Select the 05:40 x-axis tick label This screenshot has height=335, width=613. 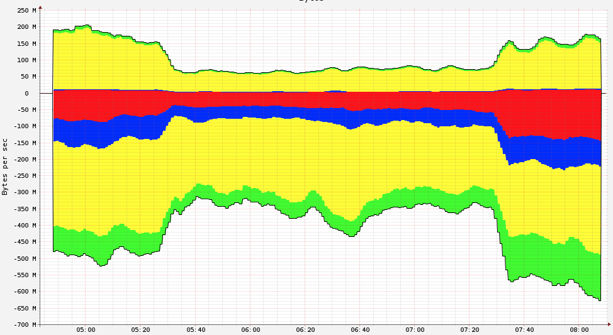pyautogui.click(x=195, y=329)
